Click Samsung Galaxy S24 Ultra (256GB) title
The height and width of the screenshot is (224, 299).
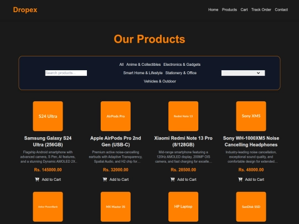click(48, 142)
